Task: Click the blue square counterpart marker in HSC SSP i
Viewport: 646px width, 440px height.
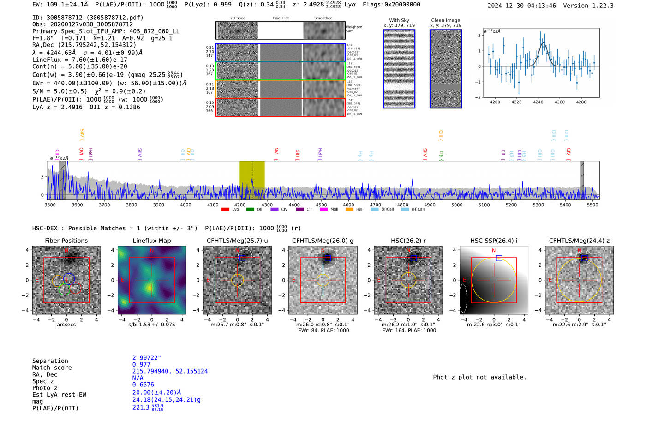Action: (x=499, y=258)
